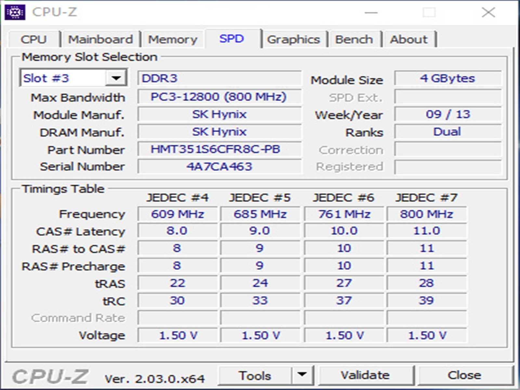The image size is (520, 390).
Task: Select the DDR3 memory type field
Action: (x=219, y=78)
